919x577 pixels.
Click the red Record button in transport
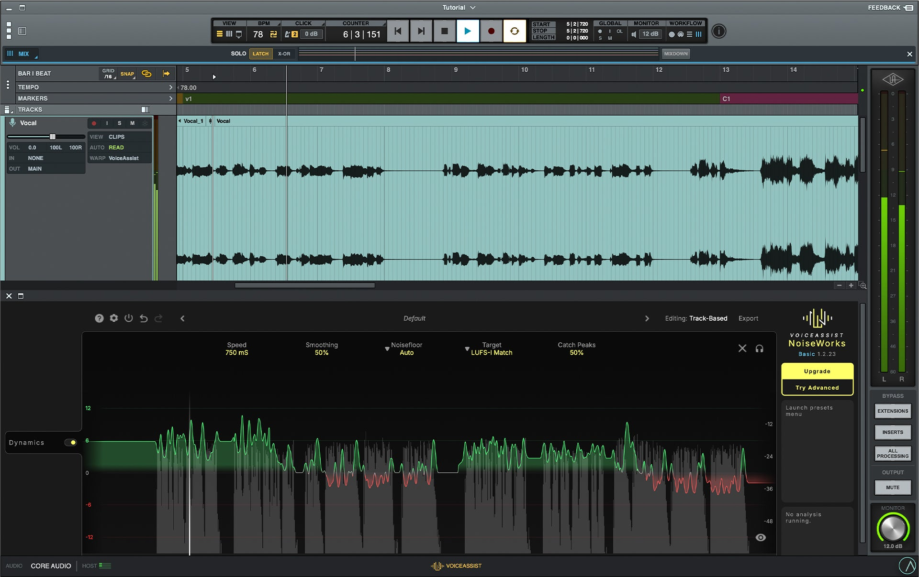click(491, 31)
